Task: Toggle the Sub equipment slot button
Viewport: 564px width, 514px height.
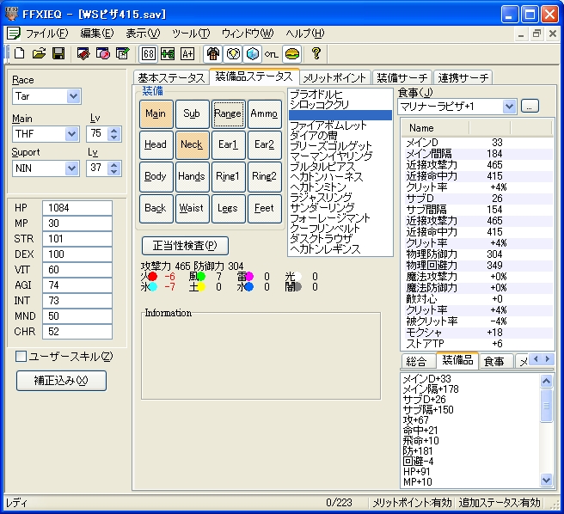Action: [192, 113]
